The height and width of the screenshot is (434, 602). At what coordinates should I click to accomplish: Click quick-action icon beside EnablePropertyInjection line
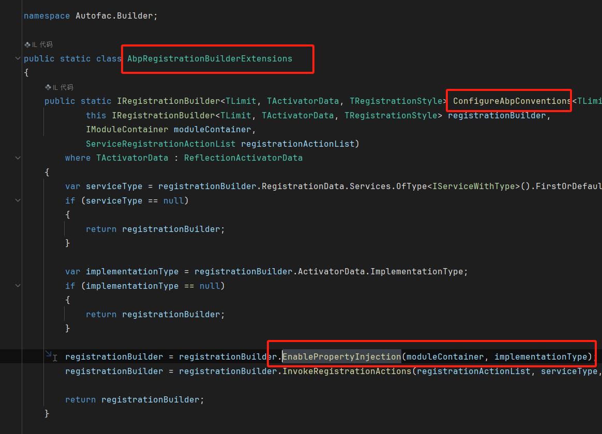point(49,353)
